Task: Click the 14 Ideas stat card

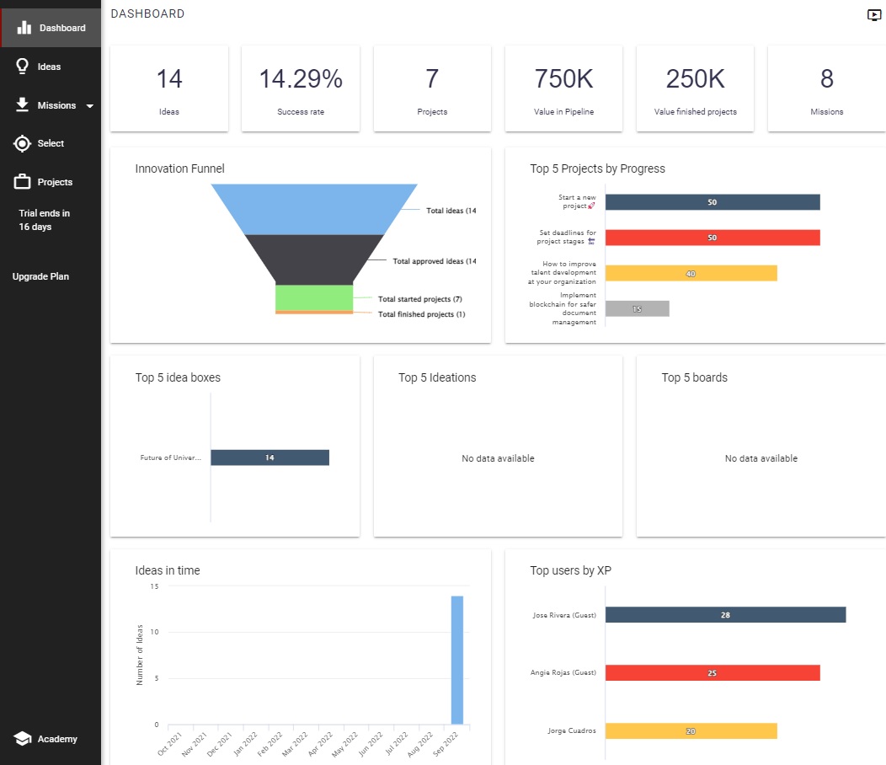Action: (169, 88)
